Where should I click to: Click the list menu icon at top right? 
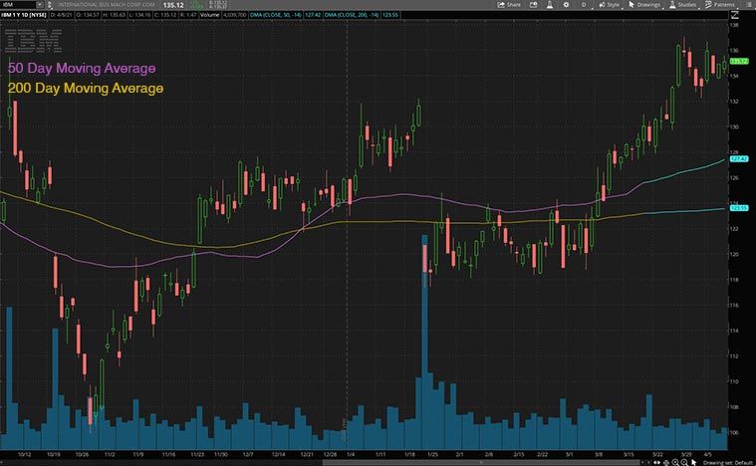tap(748, 5)
